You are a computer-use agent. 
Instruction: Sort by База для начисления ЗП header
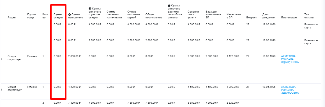pyautogui.click(x=213, y=14)
